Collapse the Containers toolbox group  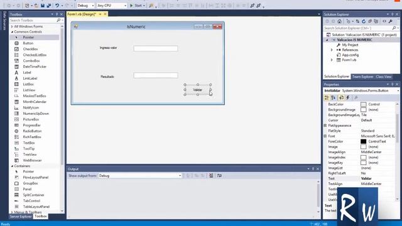point(12,166)
